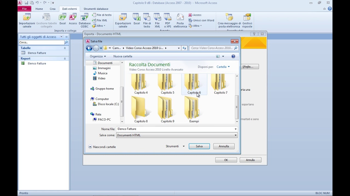Open help in the Salva file dialog

pos(233,56)
